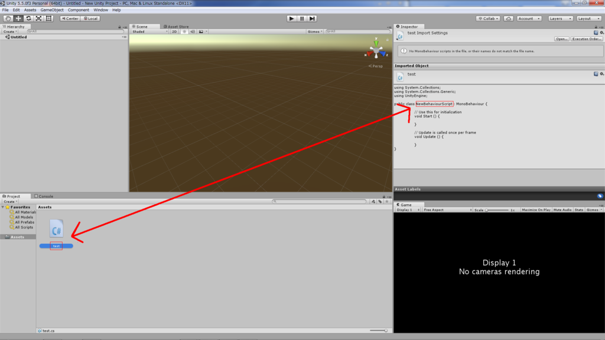Viewport: 605px width, 340px height.
Task: Open the Layers dropdown
Action: (x=560, y=18)
